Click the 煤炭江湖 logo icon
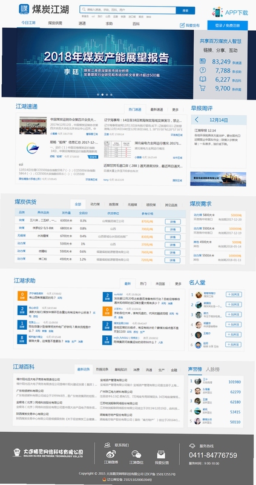This screenshot has height=485, width=256. pyautogui.click(x=24, y=9)
